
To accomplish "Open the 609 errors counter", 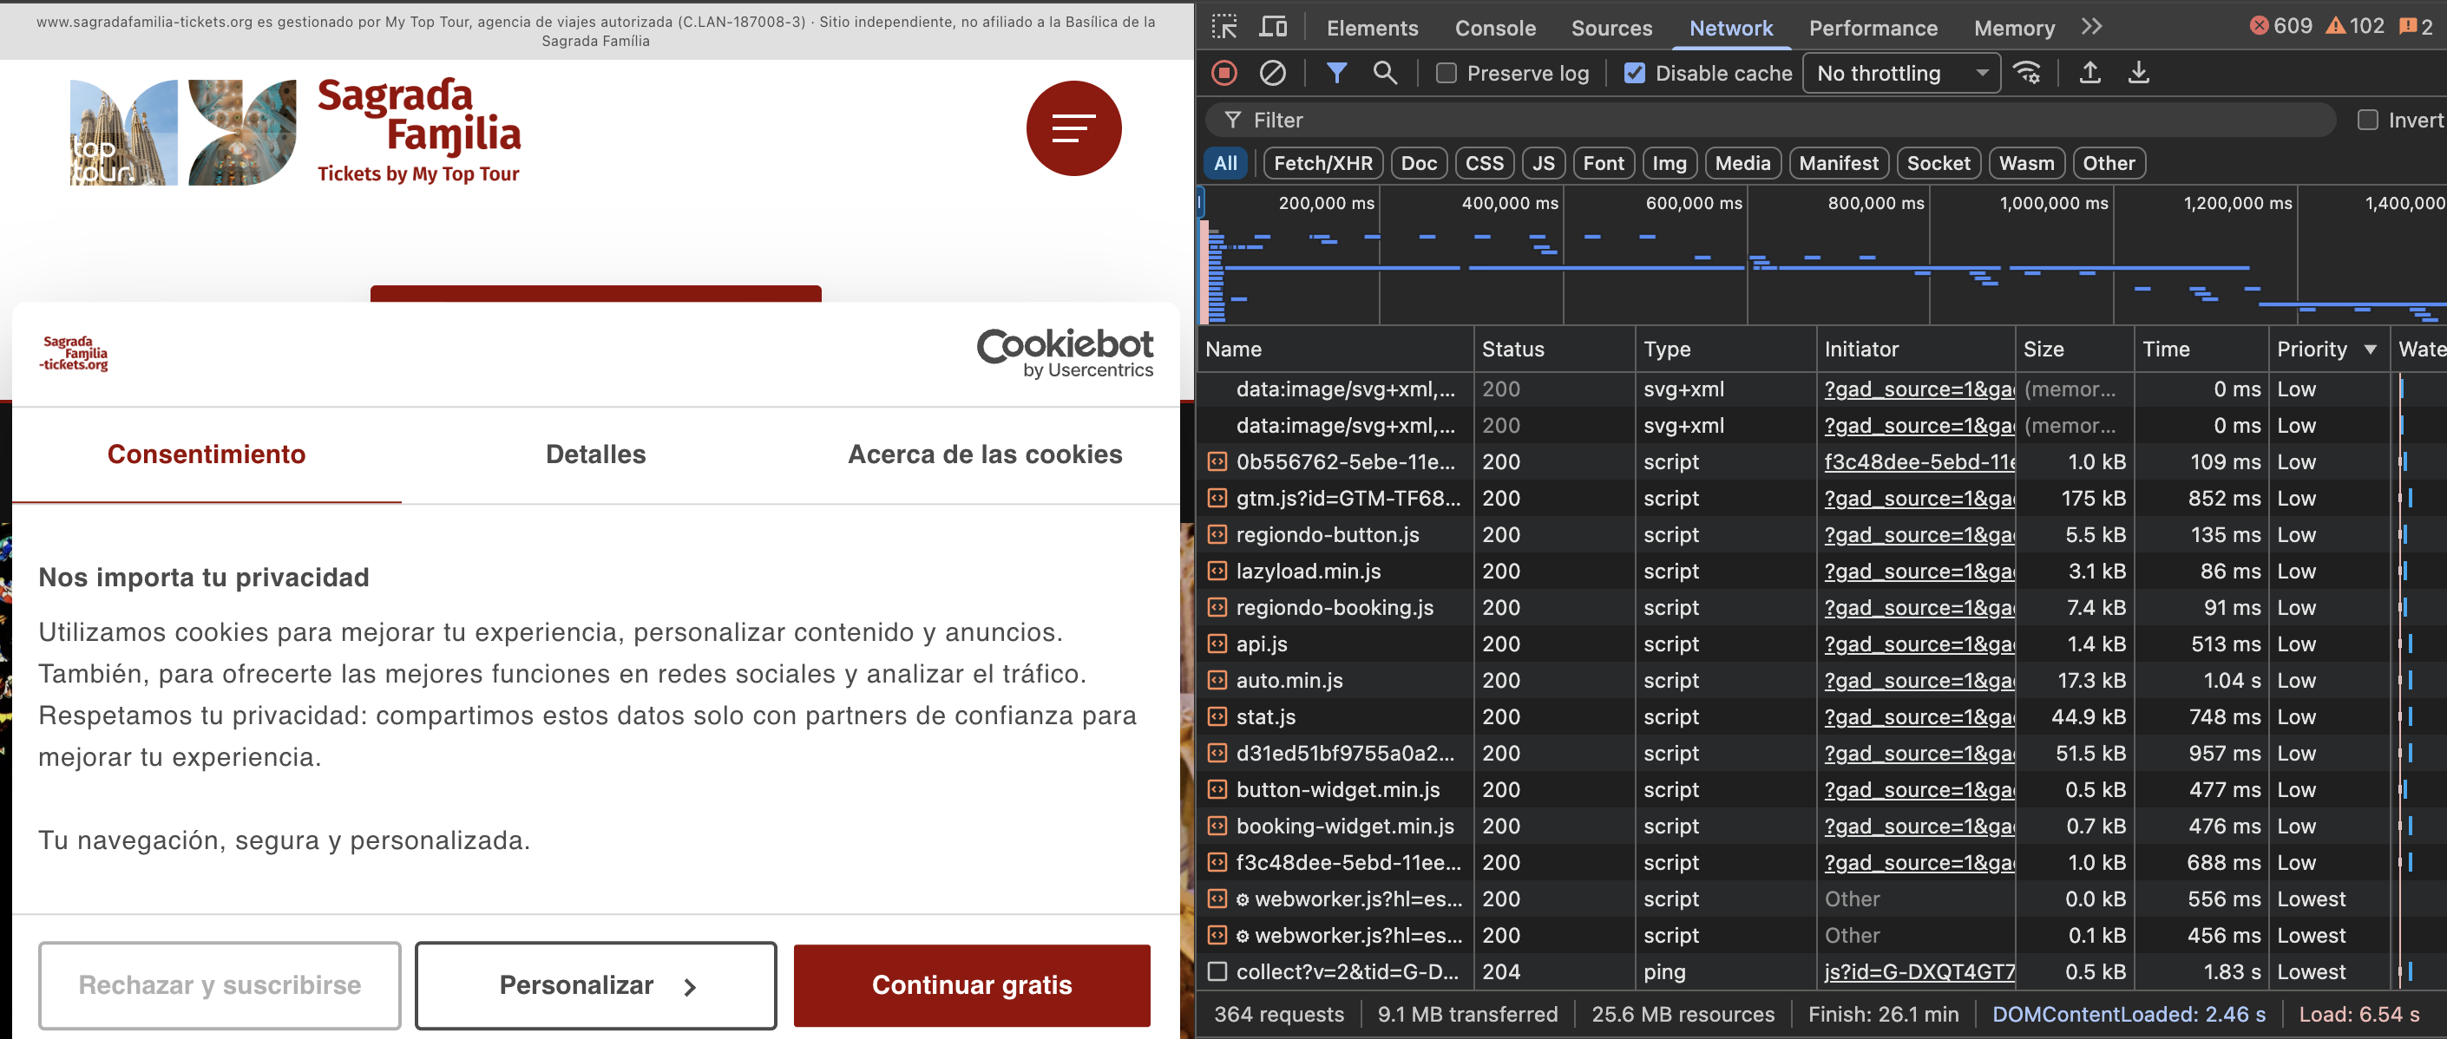I will 2282,27.
